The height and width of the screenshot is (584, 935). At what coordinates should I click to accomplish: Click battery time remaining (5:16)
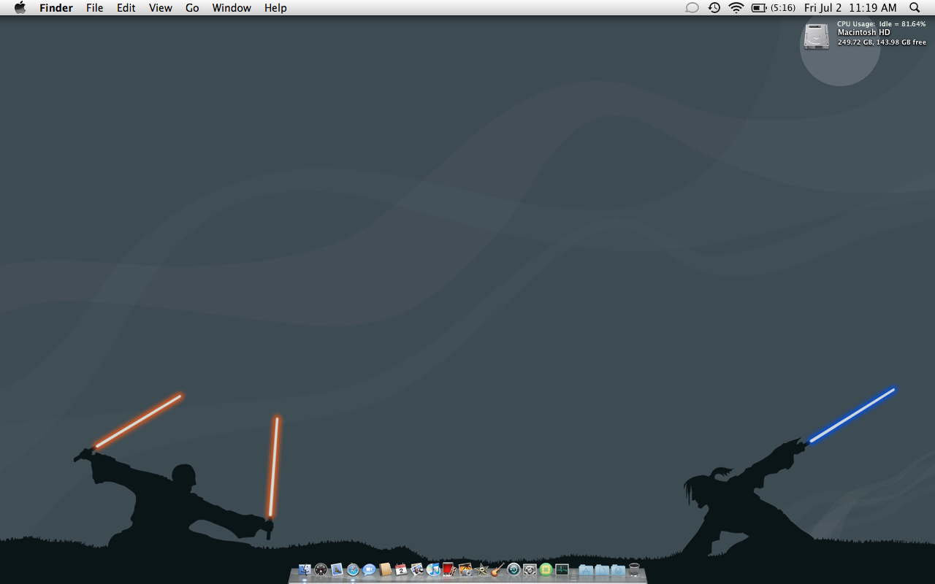coord(783,8)
